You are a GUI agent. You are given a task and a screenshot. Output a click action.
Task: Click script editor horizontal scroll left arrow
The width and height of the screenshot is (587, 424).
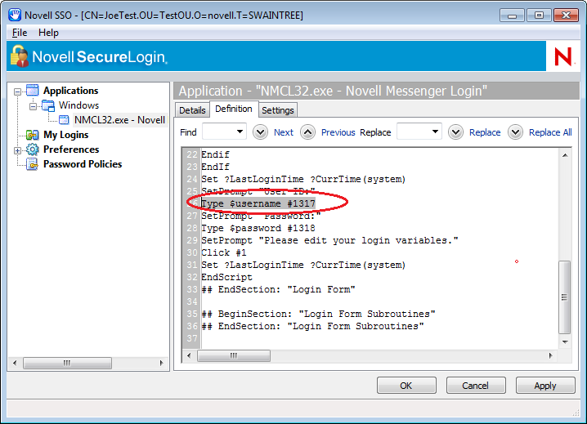tap(189, 355)
